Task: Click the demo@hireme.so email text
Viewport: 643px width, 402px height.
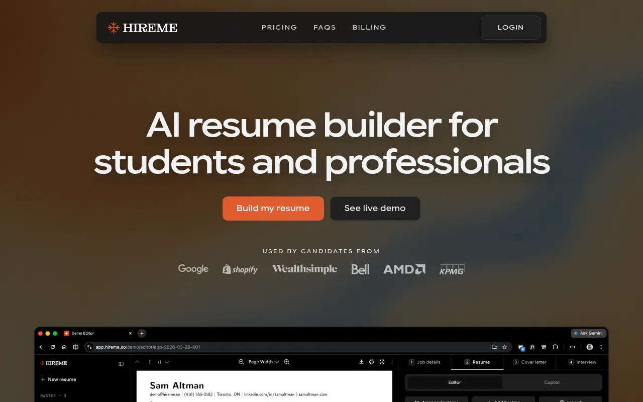Action: tap(165, 394)
